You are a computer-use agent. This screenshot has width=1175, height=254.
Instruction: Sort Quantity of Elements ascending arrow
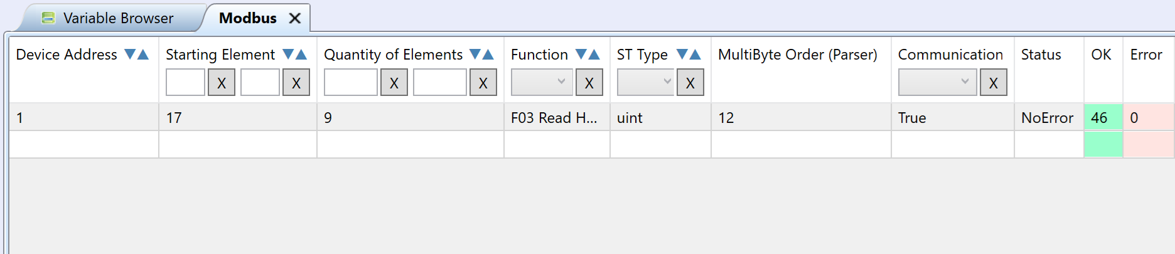[488, 55]
